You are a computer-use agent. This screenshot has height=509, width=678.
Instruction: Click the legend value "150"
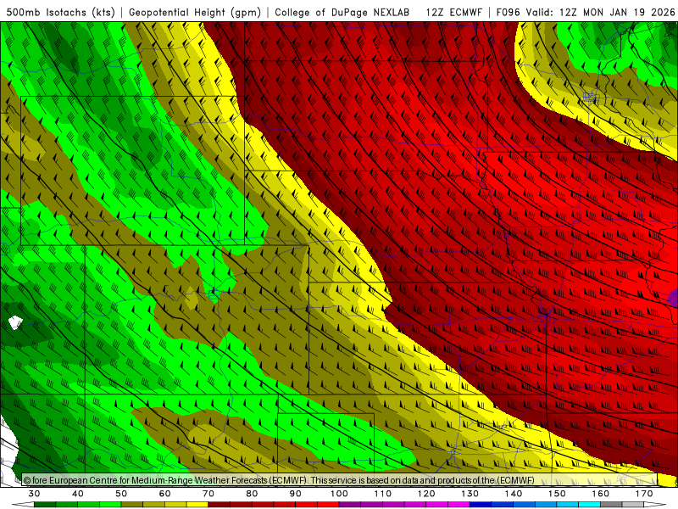(557, 494)
